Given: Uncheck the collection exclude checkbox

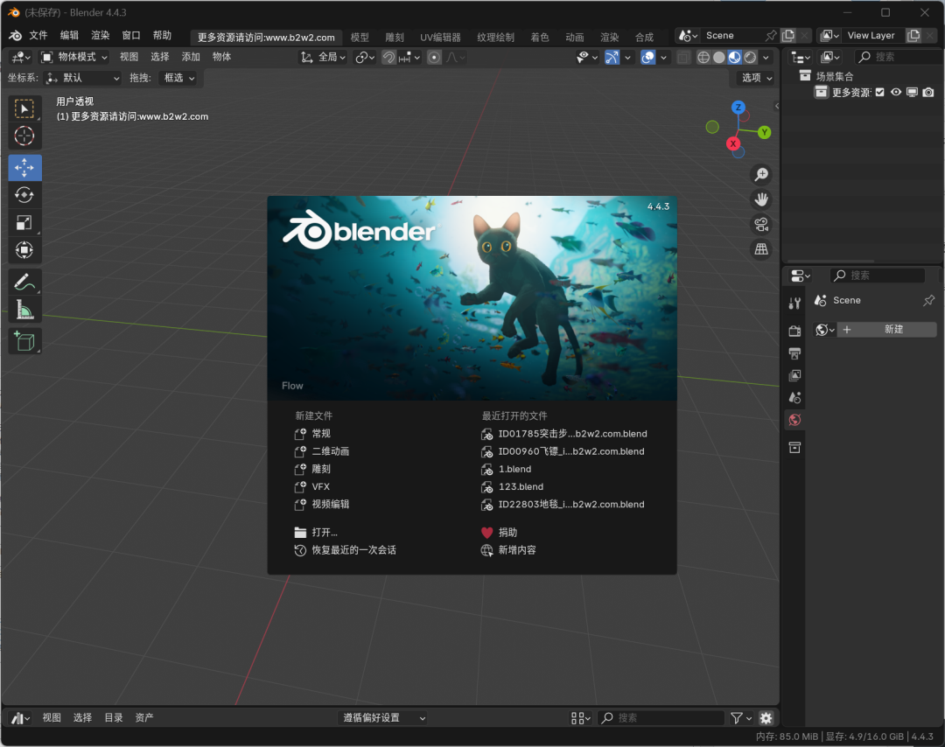Looking at the screenshot, I should tap(880, 92).
